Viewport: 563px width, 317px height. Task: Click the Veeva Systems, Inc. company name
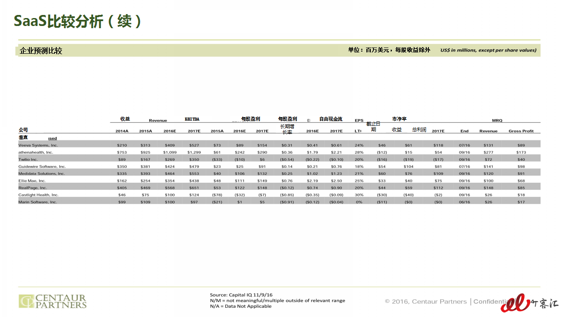click(x=38, y=145)
